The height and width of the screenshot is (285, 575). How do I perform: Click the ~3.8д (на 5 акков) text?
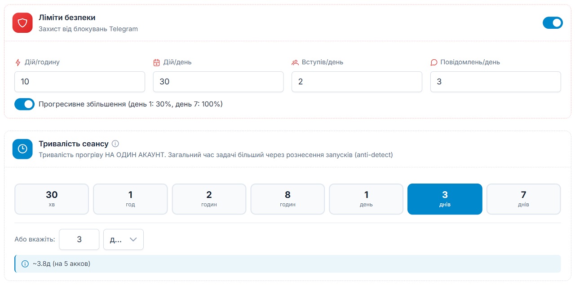(x=62, y=264)
